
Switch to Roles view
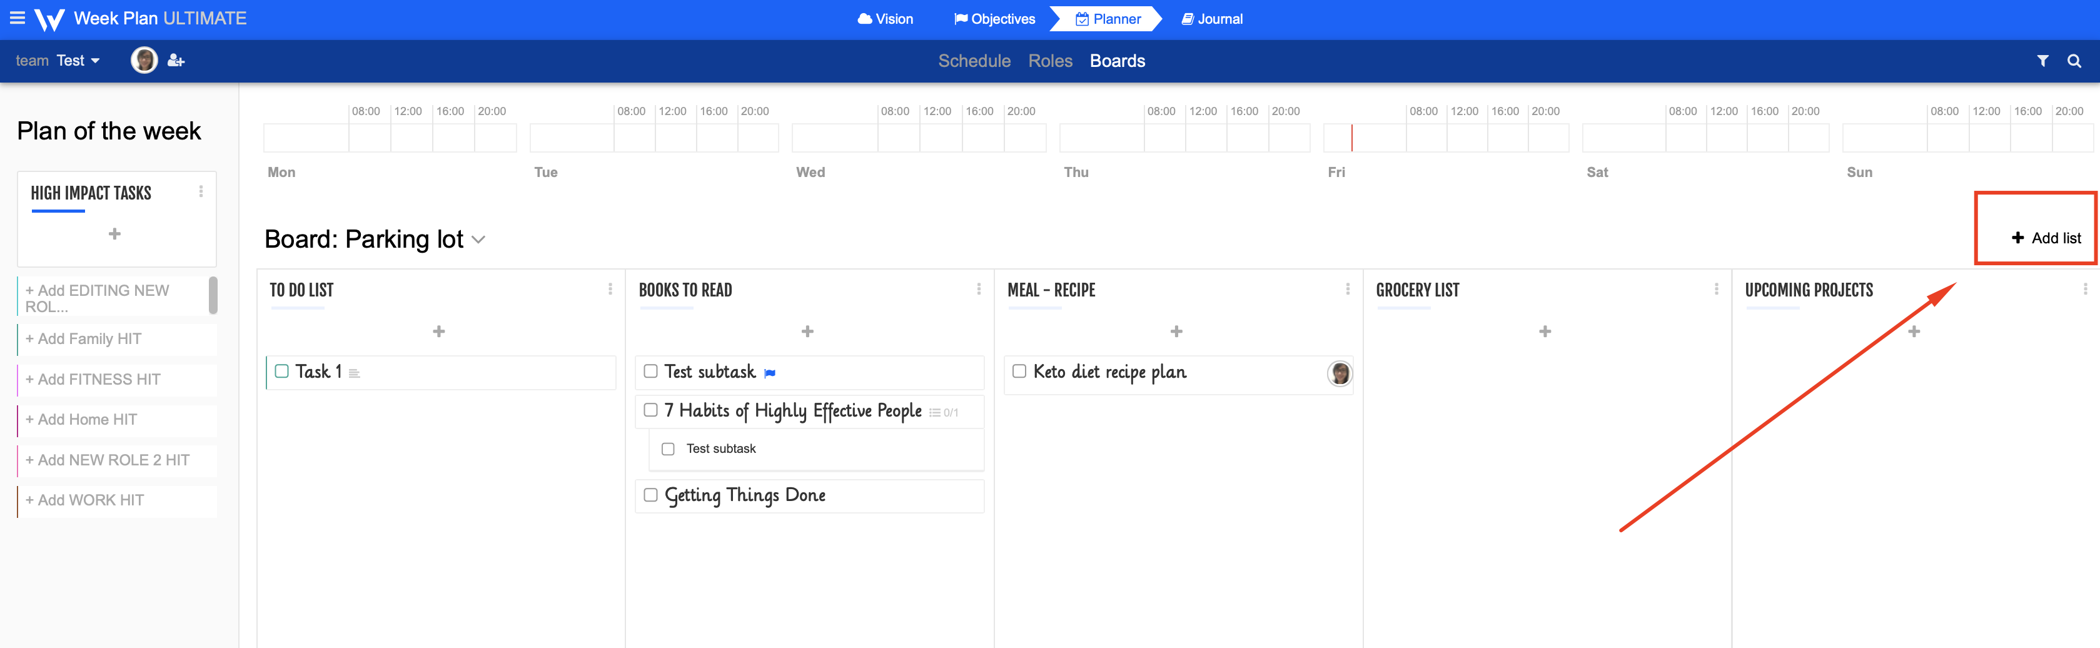tap(1050, 61)
